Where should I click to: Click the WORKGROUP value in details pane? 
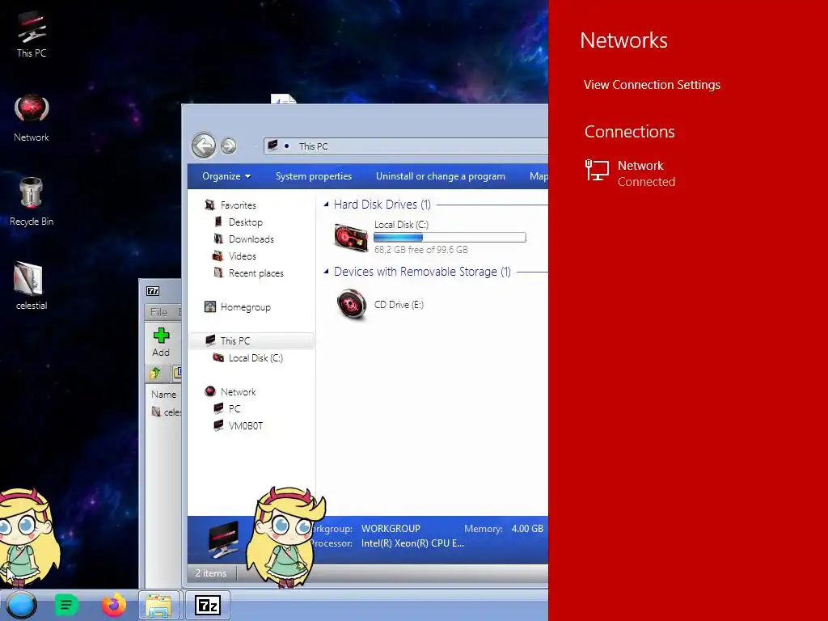(391, 528)
